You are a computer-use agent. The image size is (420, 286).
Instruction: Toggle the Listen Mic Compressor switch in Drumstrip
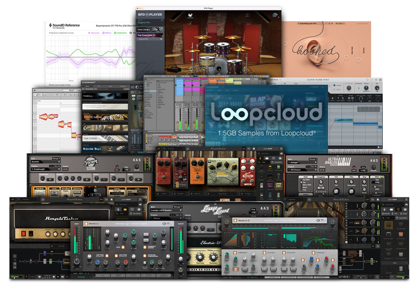click(145, 256)
